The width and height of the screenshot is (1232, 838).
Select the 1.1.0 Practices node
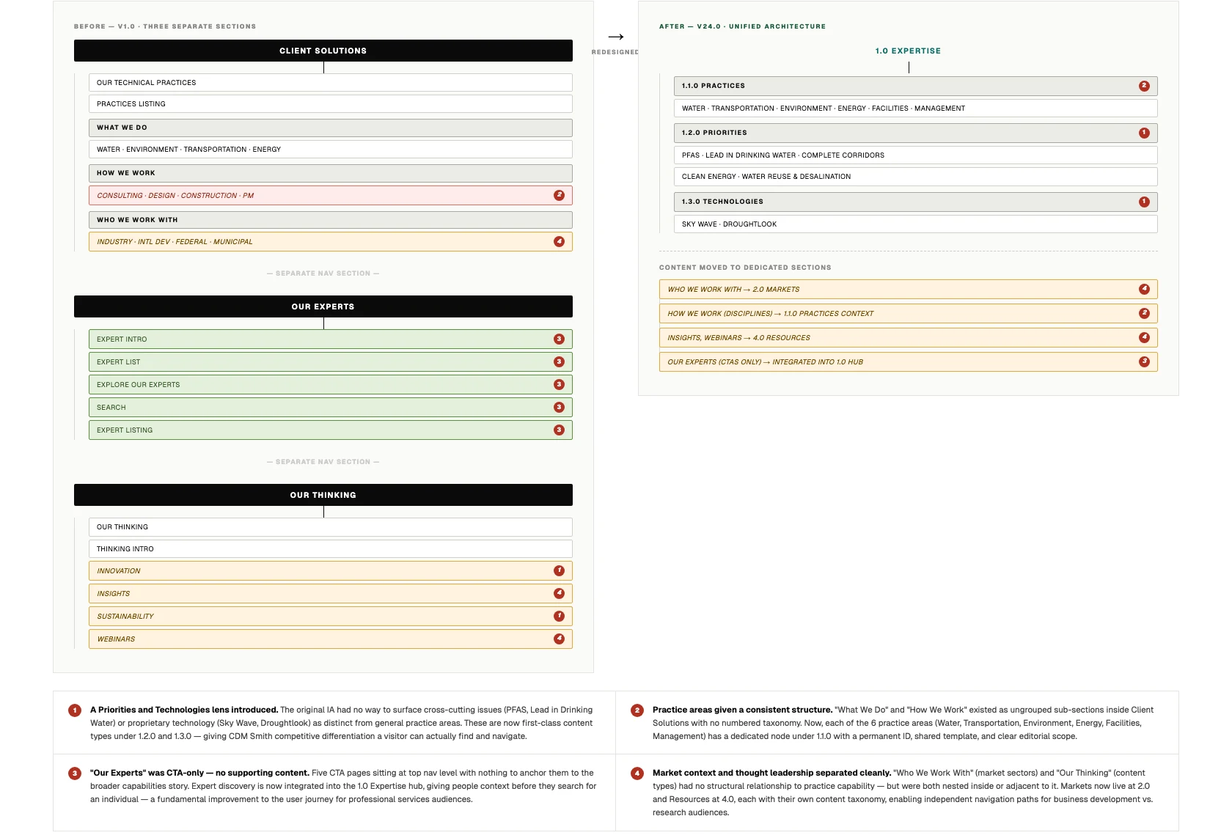tap(916, 86)
